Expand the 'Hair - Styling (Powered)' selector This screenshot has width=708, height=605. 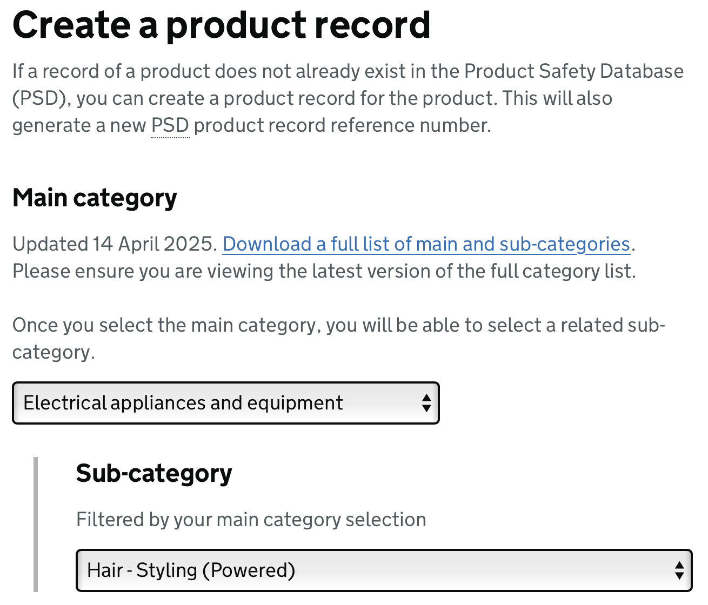pyautogui.click(x=384, y=570)
